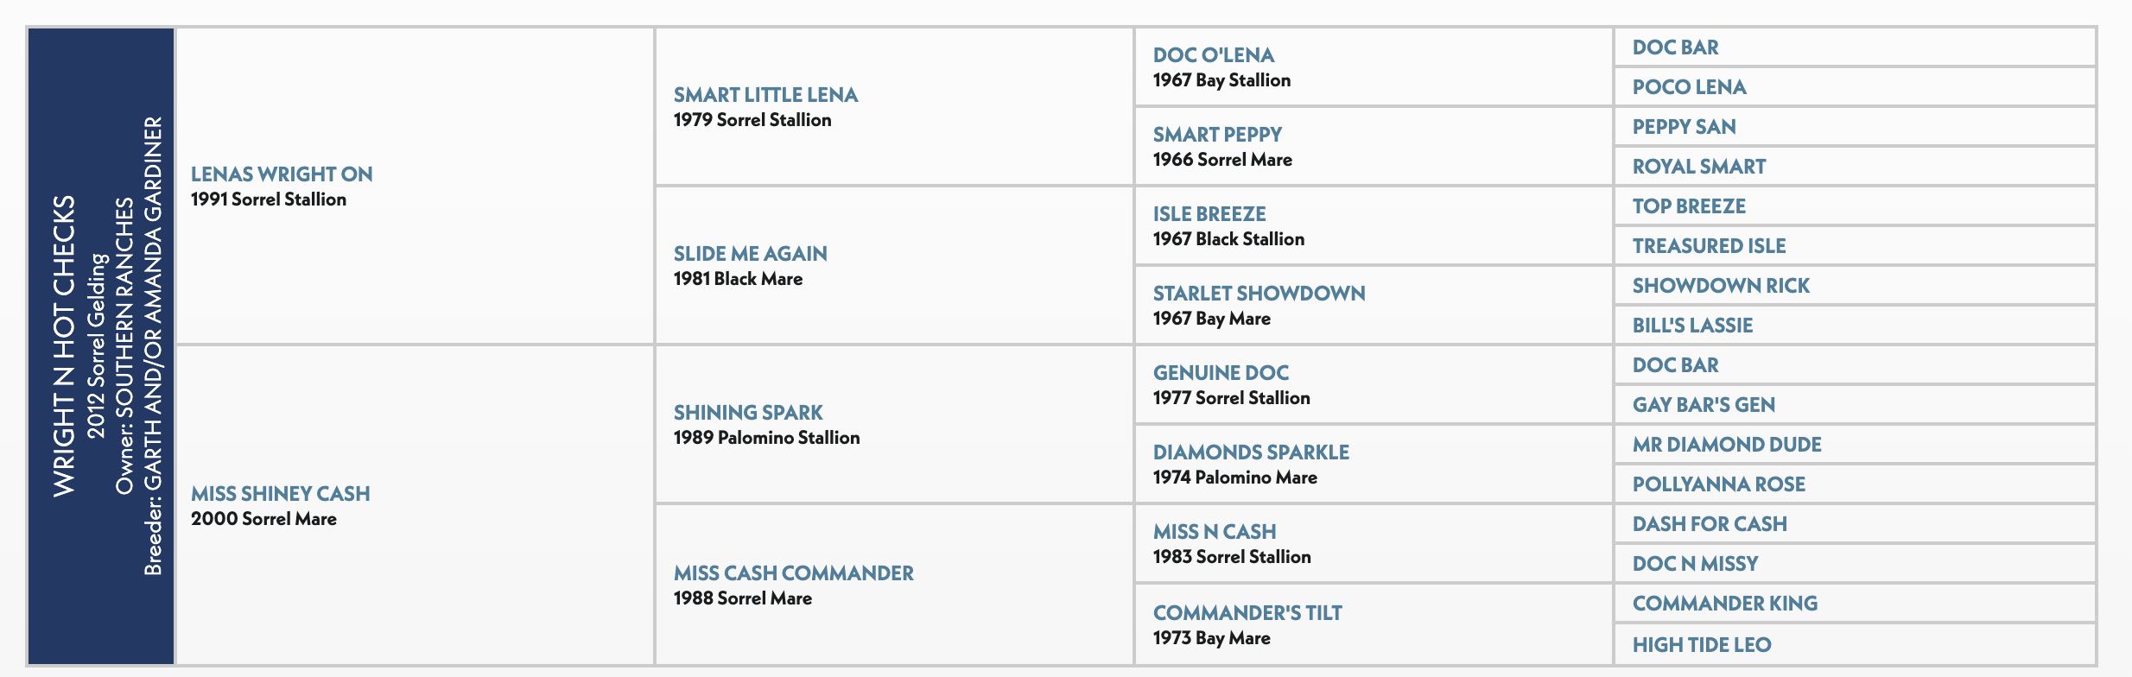
Task: Open the ROYAL SMART ancestor link
Action: tap(1698, 167)
